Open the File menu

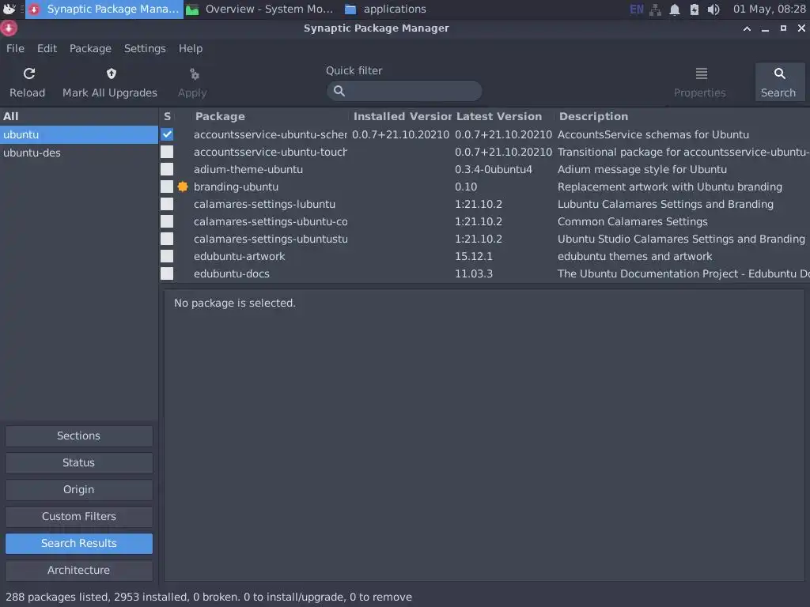[15, 48]
